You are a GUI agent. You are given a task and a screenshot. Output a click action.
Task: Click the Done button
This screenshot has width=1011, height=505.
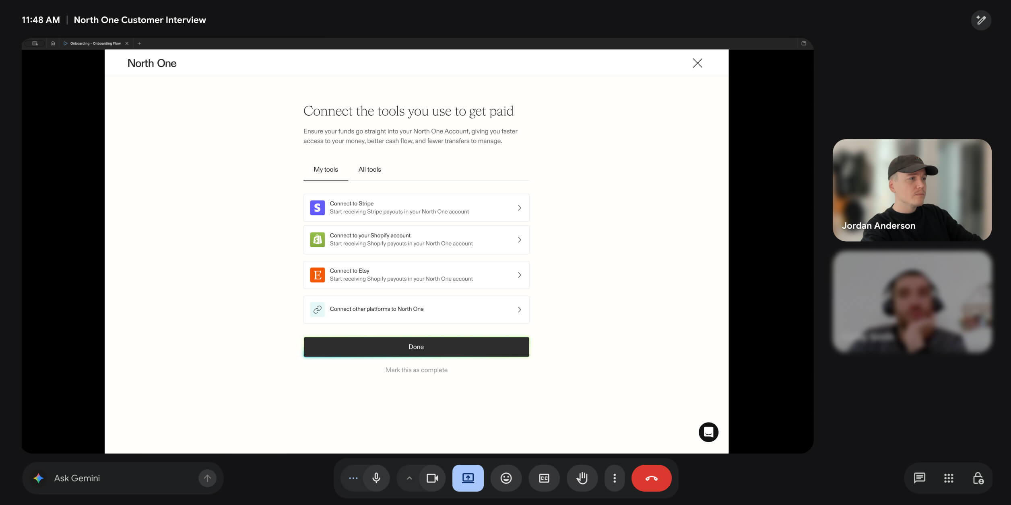pyautogui.click(x=416, y=347)
